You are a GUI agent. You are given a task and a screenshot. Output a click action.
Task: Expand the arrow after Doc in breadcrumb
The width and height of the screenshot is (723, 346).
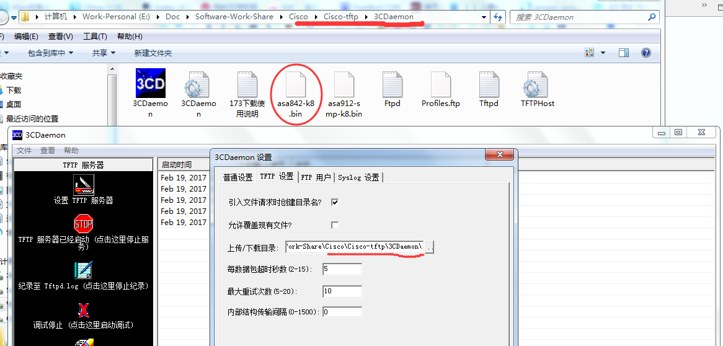[x=187, y=17]
